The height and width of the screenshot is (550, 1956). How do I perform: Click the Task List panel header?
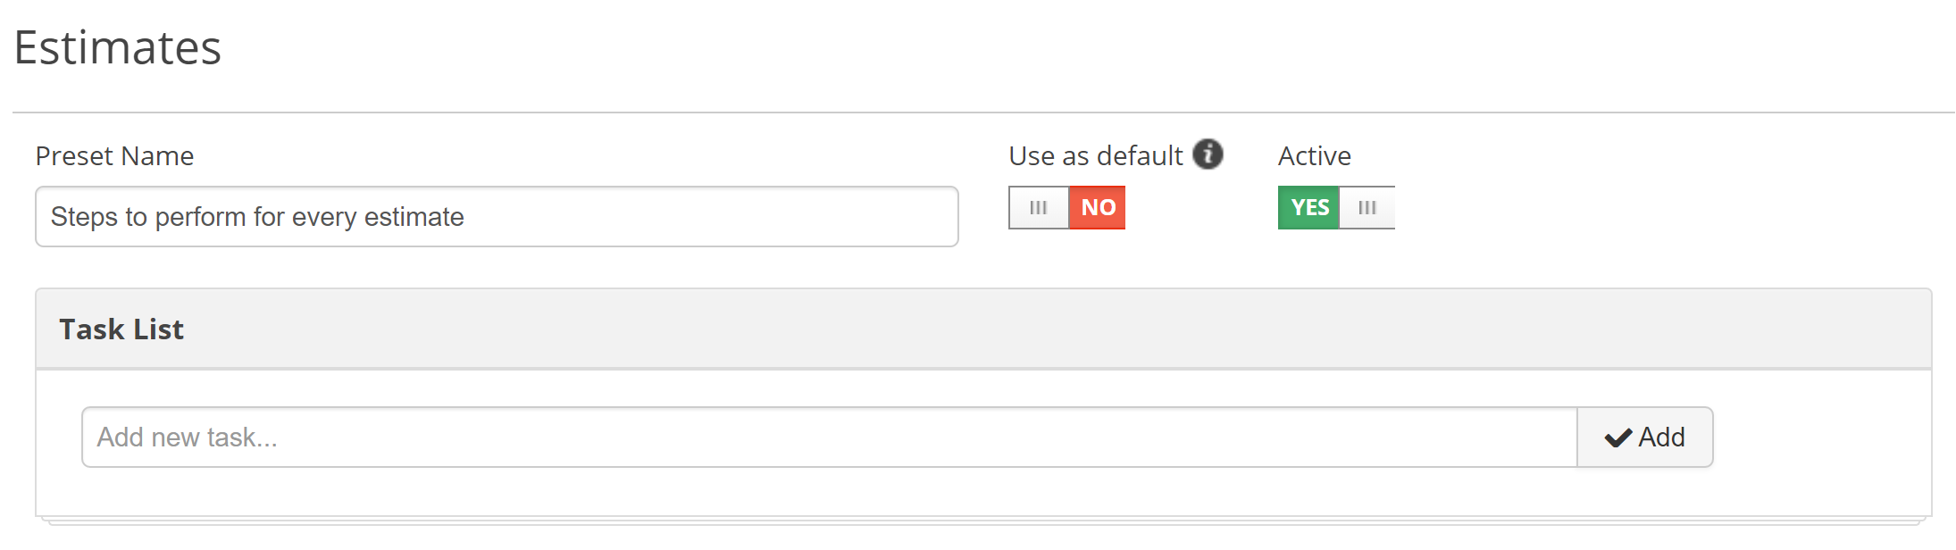point(983,329)
